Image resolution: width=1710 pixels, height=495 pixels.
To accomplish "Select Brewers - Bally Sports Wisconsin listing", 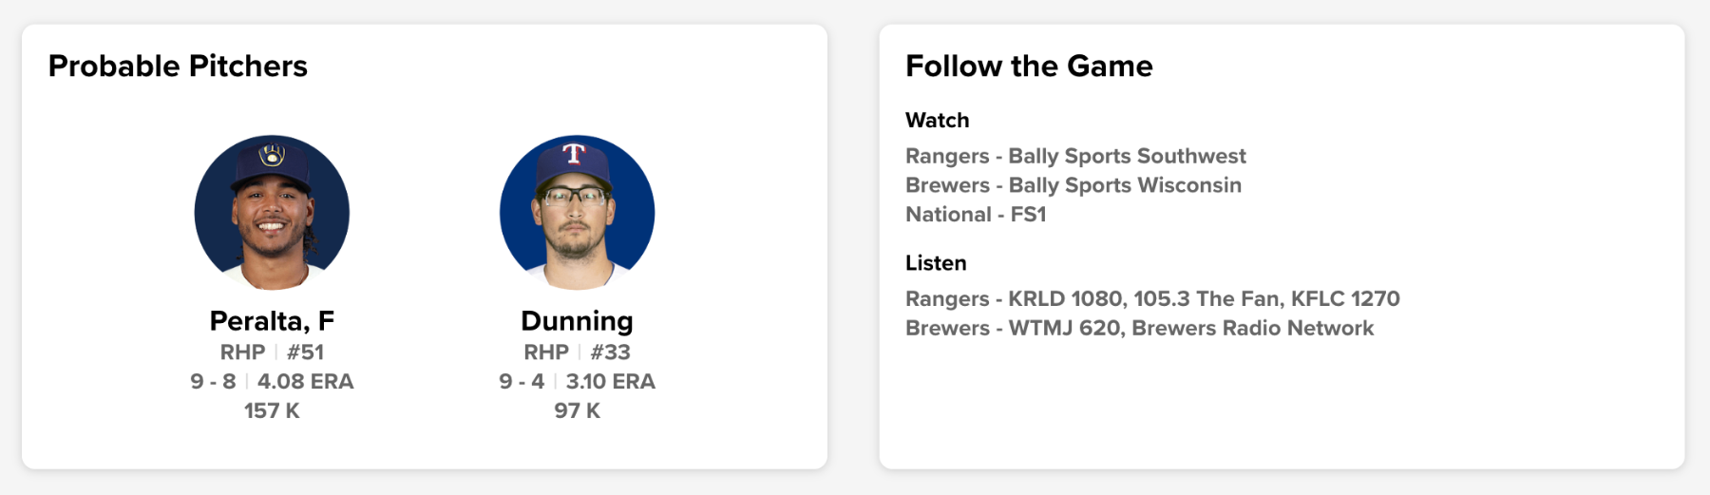I will 1073,185.
